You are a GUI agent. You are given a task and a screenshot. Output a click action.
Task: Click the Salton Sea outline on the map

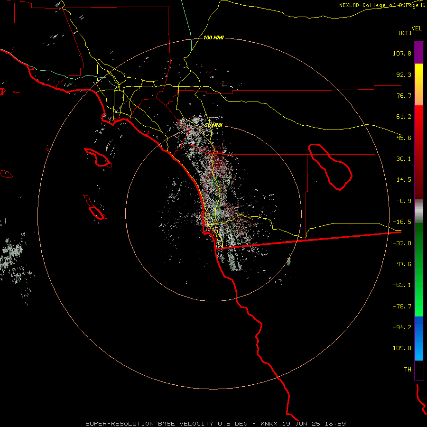coord(330,167)
